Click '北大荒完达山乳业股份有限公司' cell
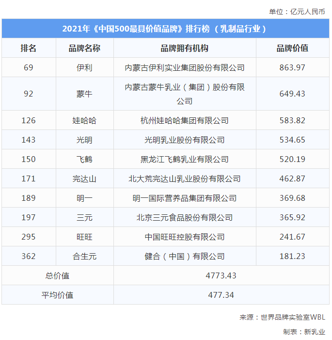 coord(185,178)
